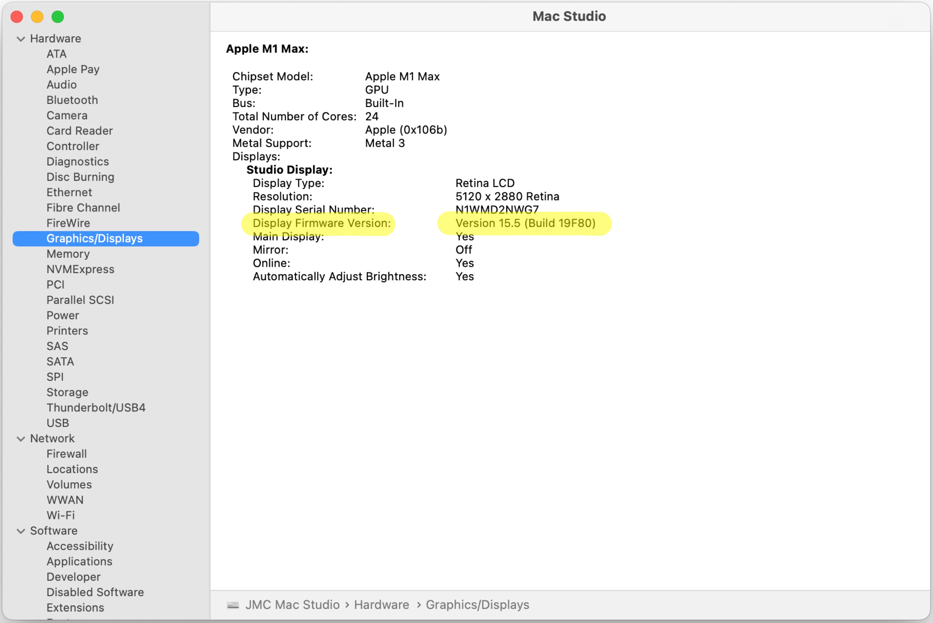Click the green zoom window button

[58, 17]
